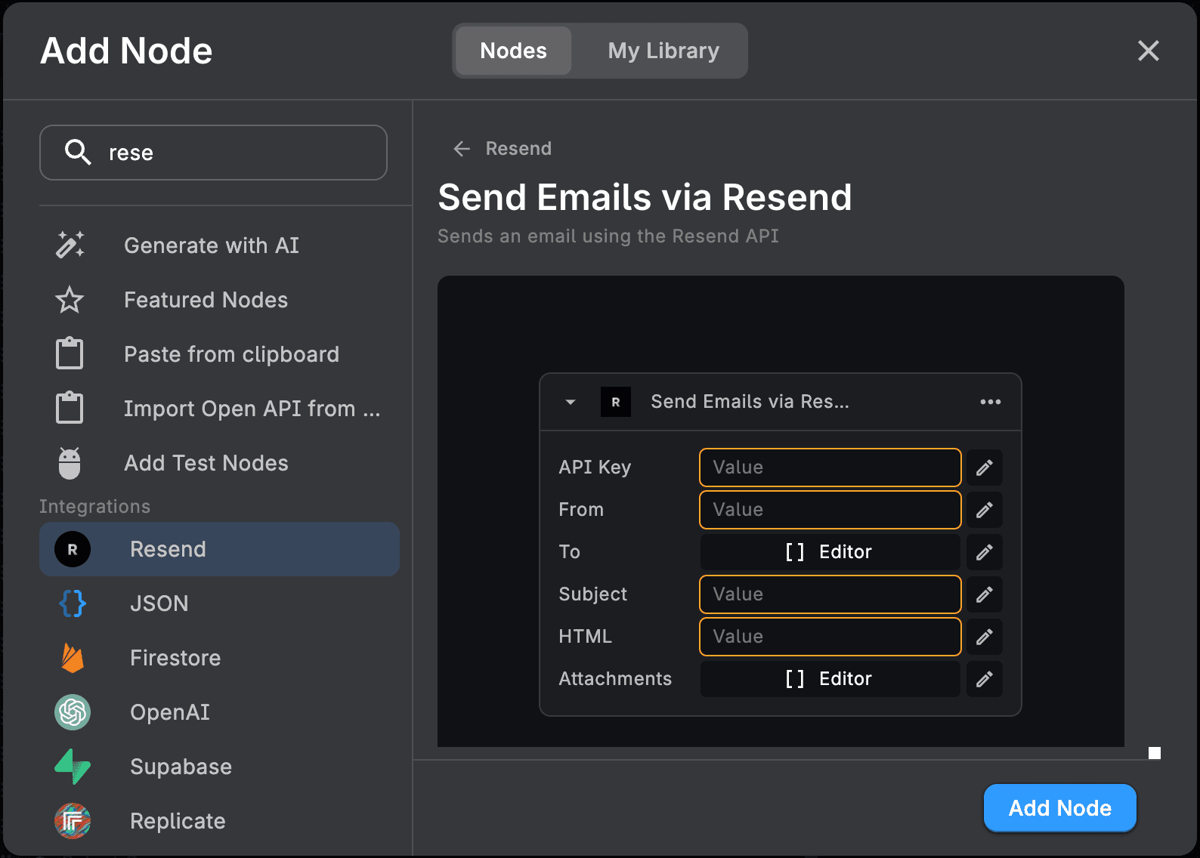Pick the Supabase lightning bolt icon
1200x858 pixels.
click(x=73, y=767)
